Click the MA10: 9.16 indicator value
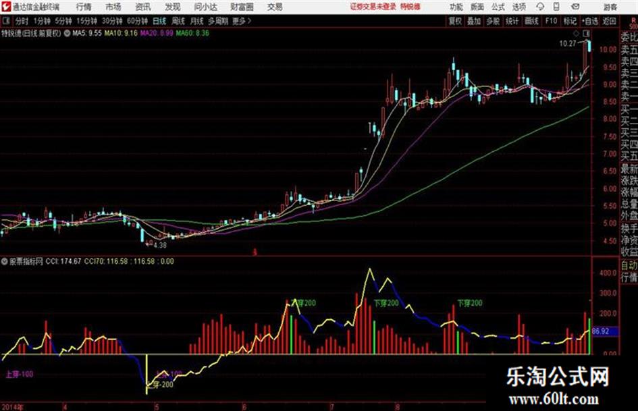638x411 pixels. point(121,33)
